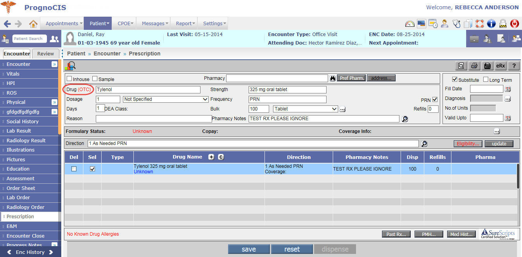The image size is (522, 257).
Task: Open the Valid Upto calendar picker
Action: 508,118
